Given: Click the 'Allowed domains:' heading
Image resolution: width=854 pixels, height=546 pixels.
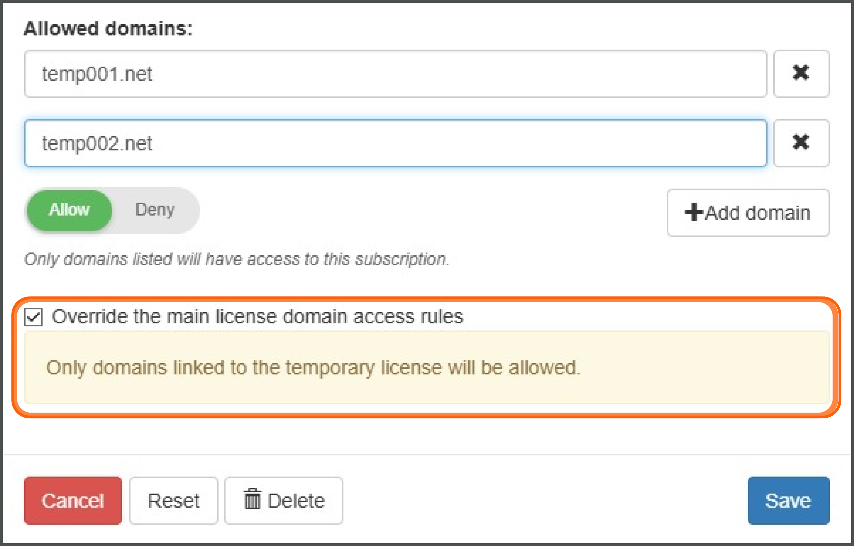Looking at the screenshot, I should [x=108, y=28].
